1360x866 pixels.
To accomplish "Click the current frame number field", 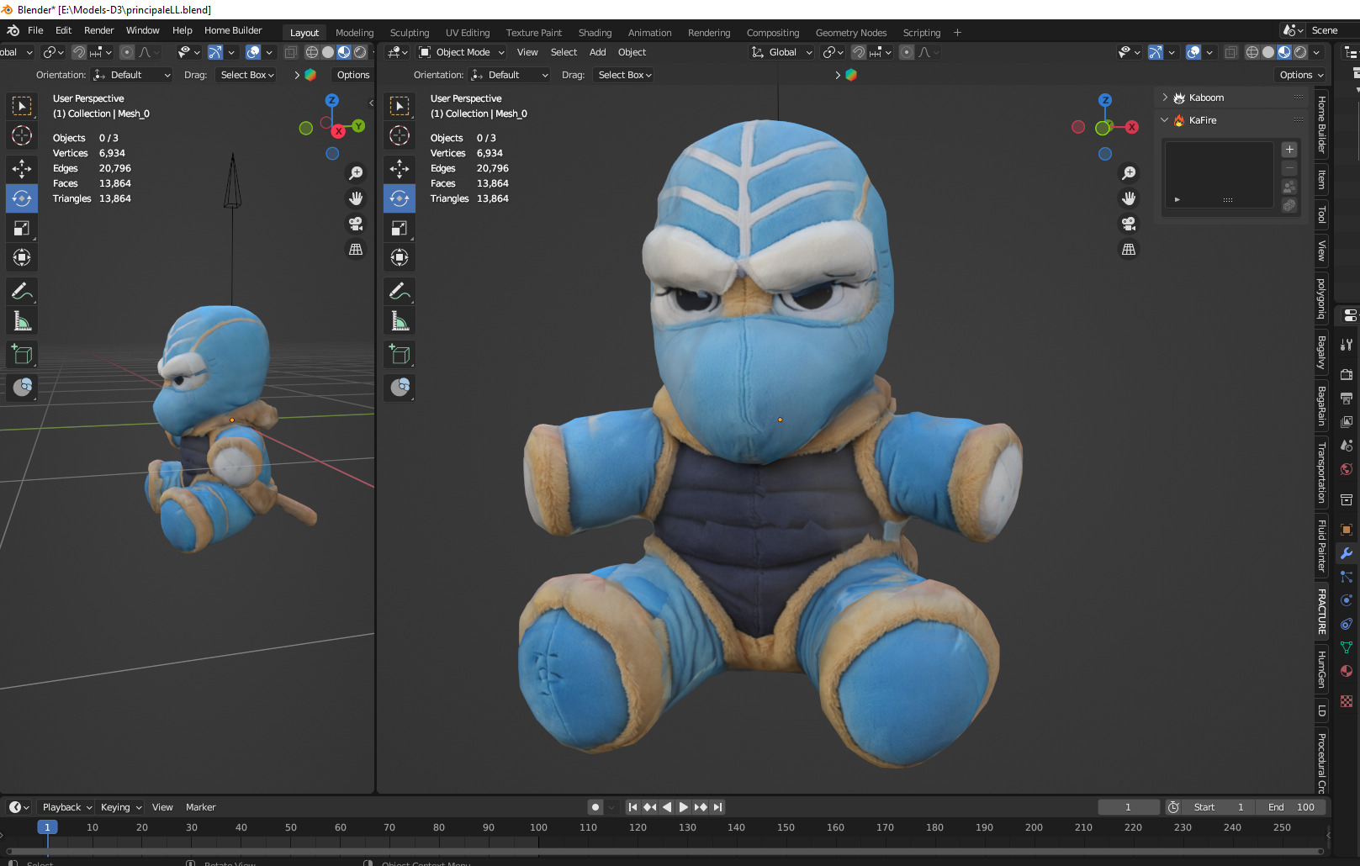I will click(1129, 807).
